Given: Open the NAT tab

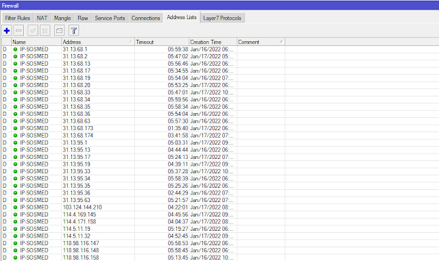Looking at the screenshot, I should point(42,18).
